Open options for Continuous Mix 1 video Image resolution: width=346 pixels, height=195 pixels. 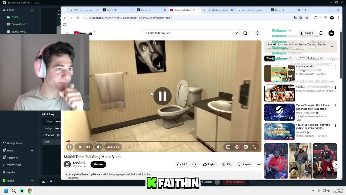pyautogui.click(x=335, y=67)
